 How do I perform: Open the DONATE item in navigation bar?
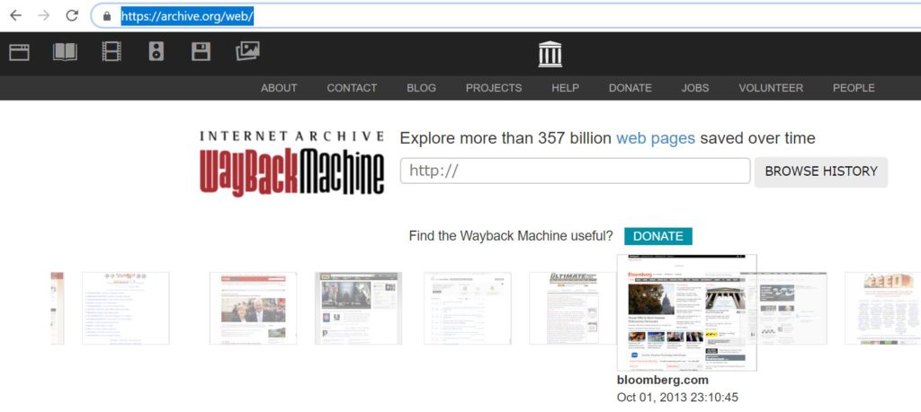pyautogui.click(x=630, y=88)
